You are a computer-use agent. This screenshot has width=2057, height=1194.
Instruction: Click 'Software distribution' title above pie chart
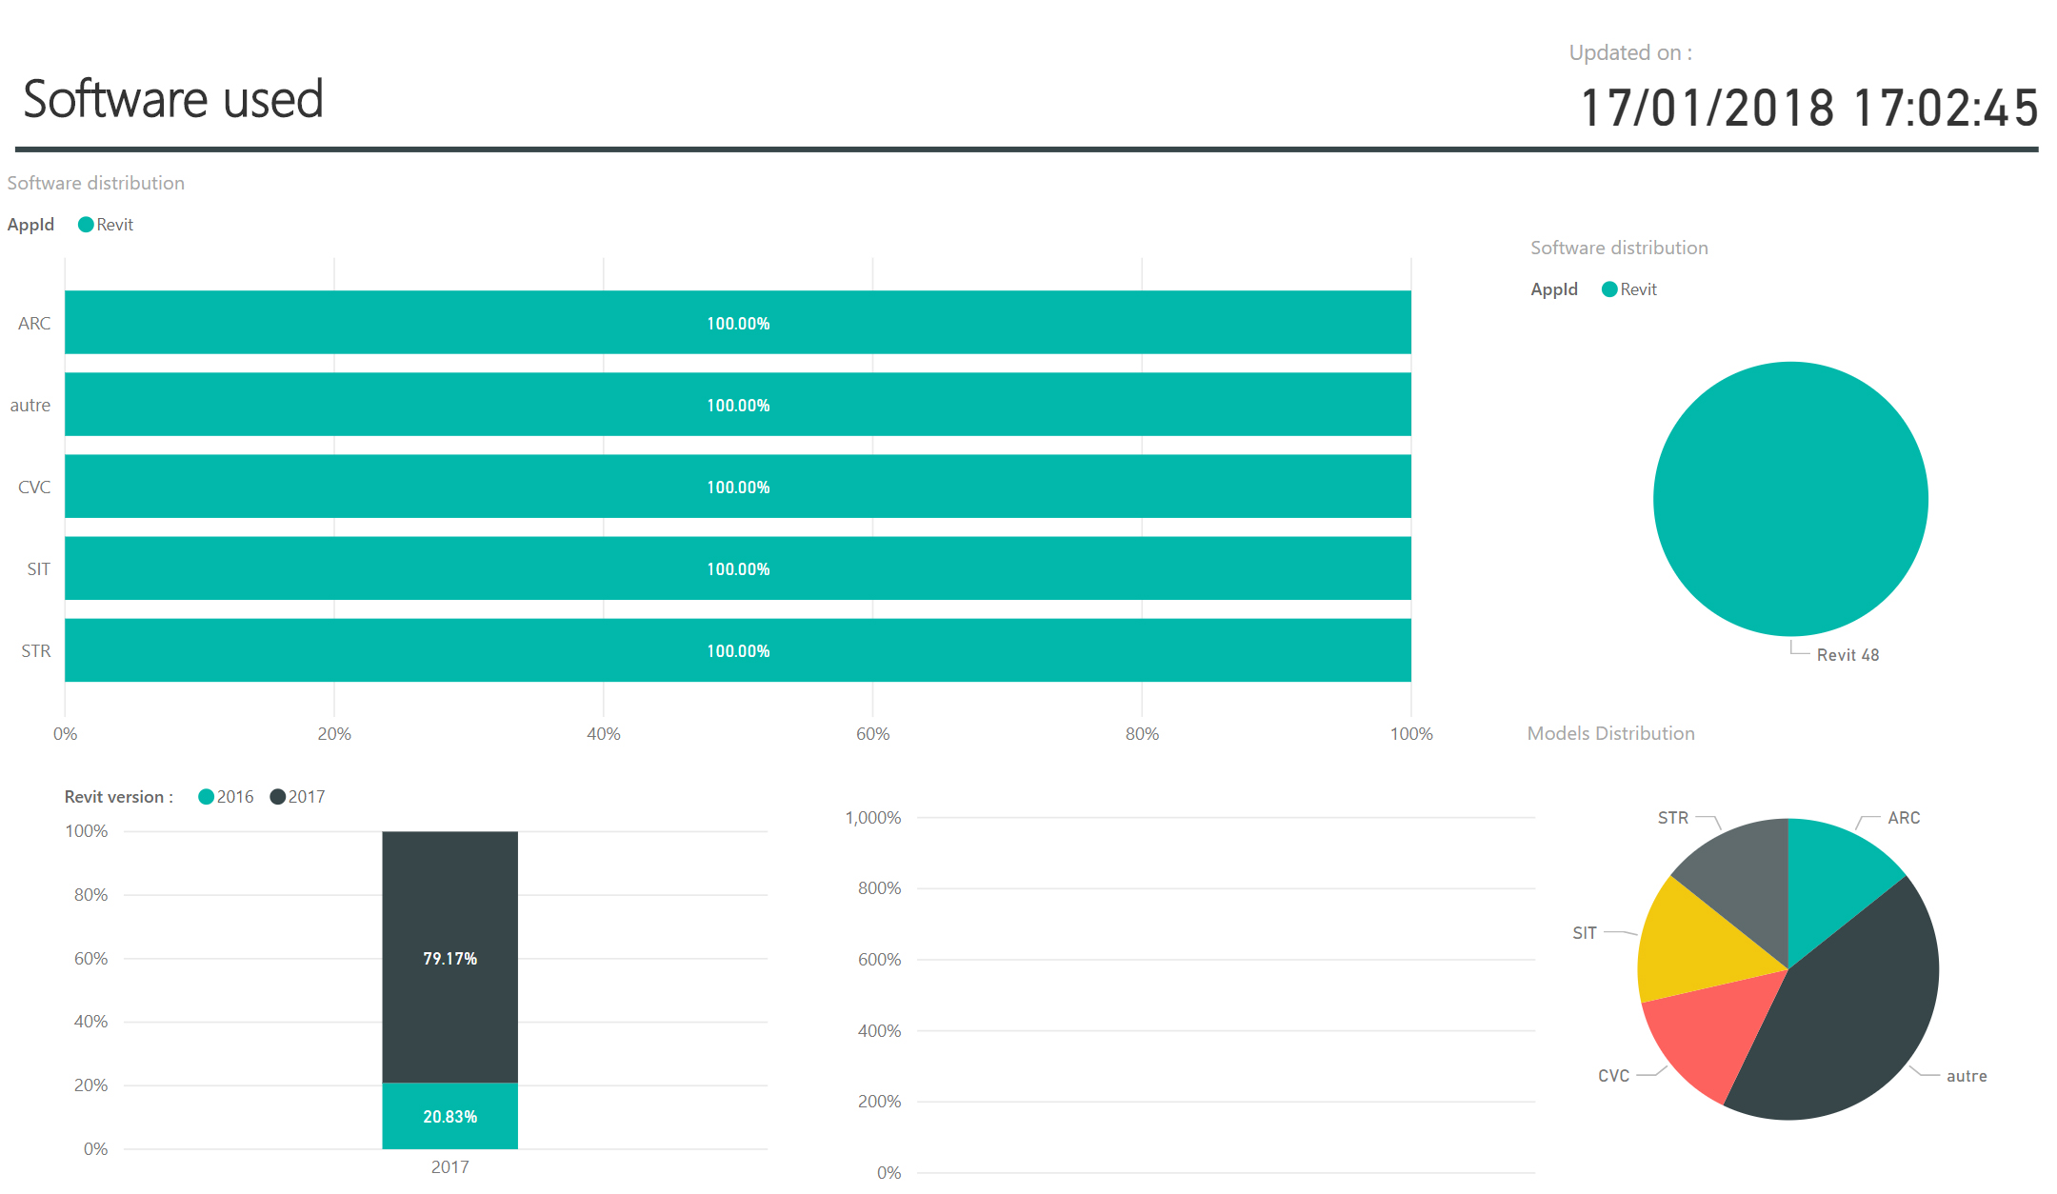coord(1619,248)
